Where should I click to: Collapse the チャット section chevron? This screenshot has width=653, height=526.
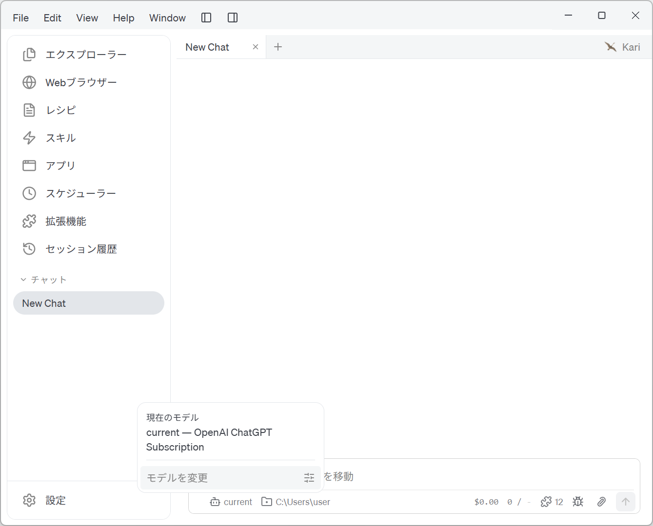pos(23,280)
